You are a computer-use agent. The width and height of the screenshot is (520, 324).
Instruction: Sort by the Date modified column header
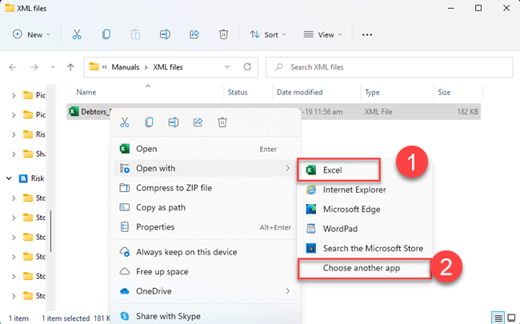point(301,93)
